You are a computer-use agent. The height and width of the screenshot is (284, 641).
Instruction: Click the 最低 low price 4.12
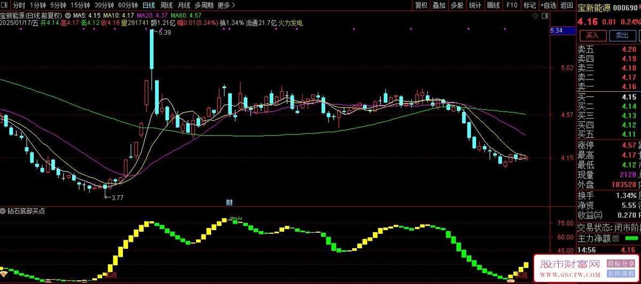click(x=628, y=165)
